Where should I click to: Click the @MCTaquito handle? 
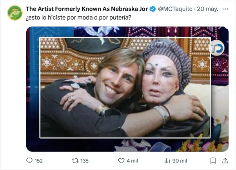174,9
